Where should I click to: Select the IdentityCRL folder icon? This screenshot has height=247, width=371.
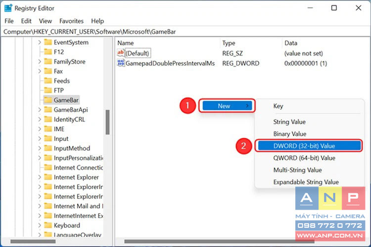48,119
